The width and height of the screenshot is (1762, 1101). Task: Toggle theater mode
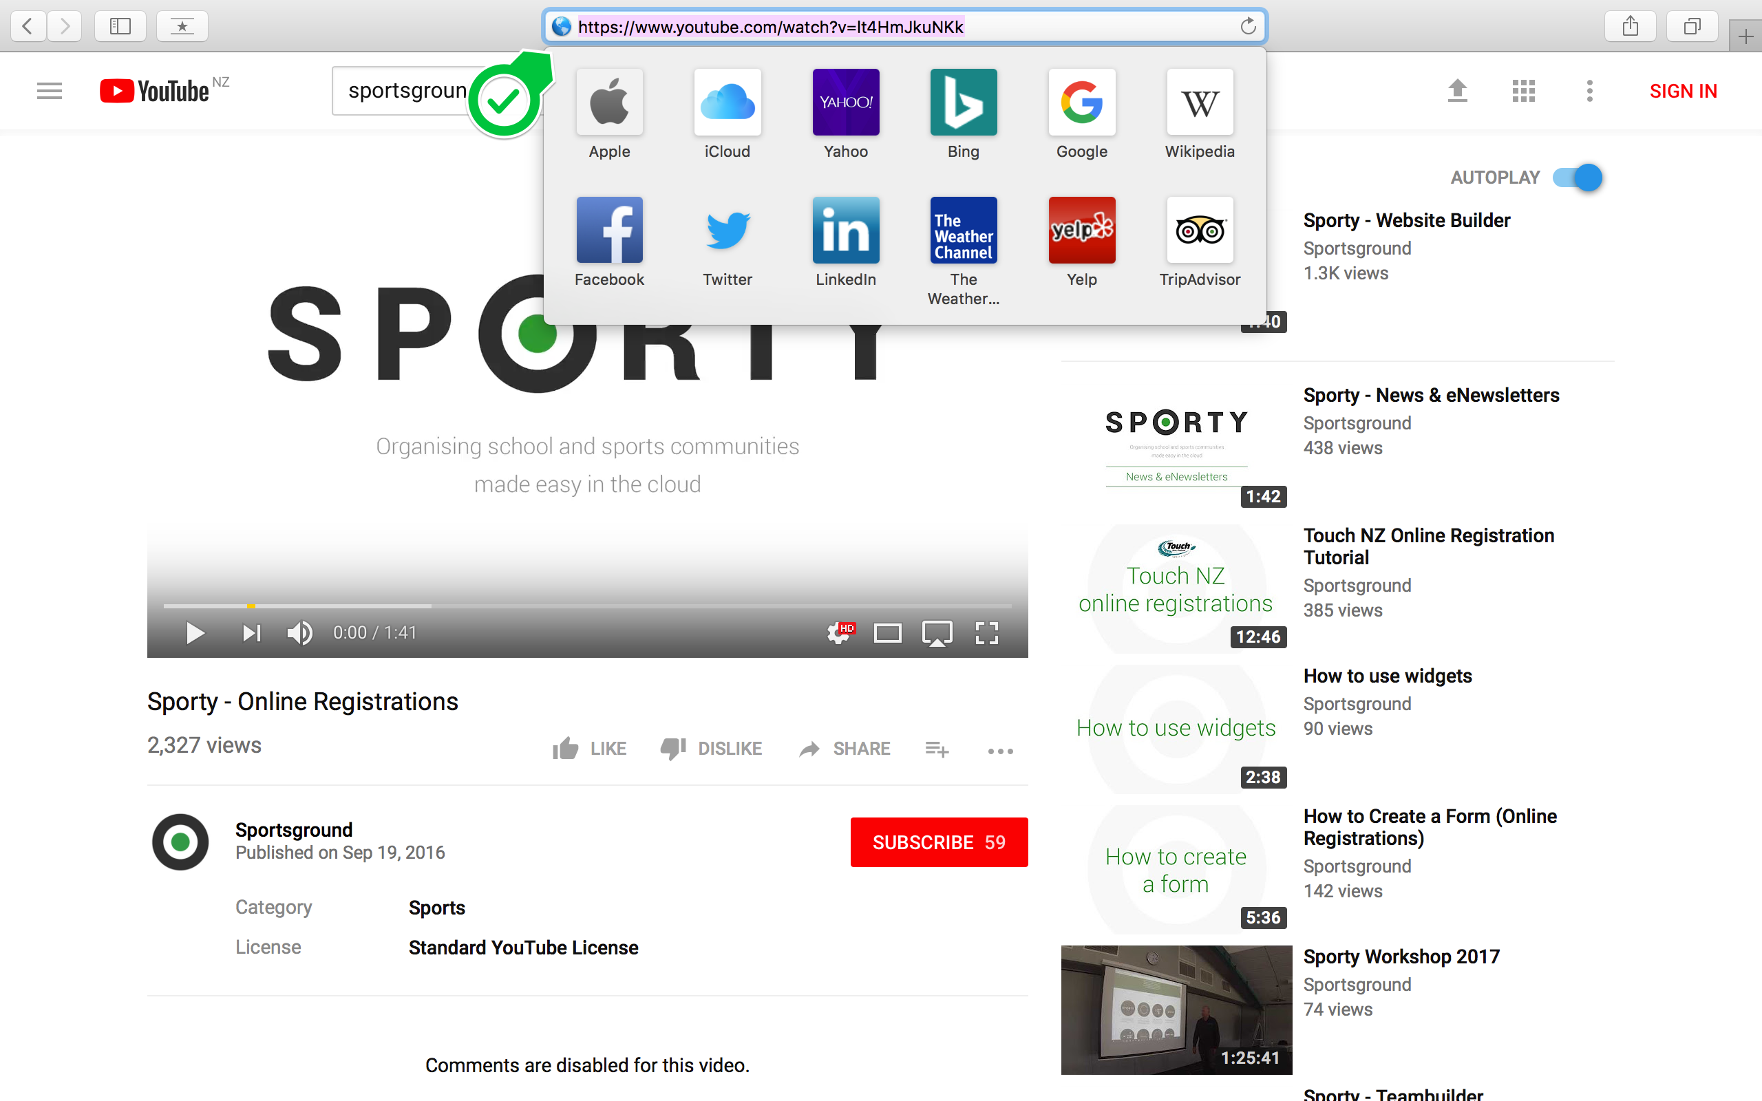[887, 633]
